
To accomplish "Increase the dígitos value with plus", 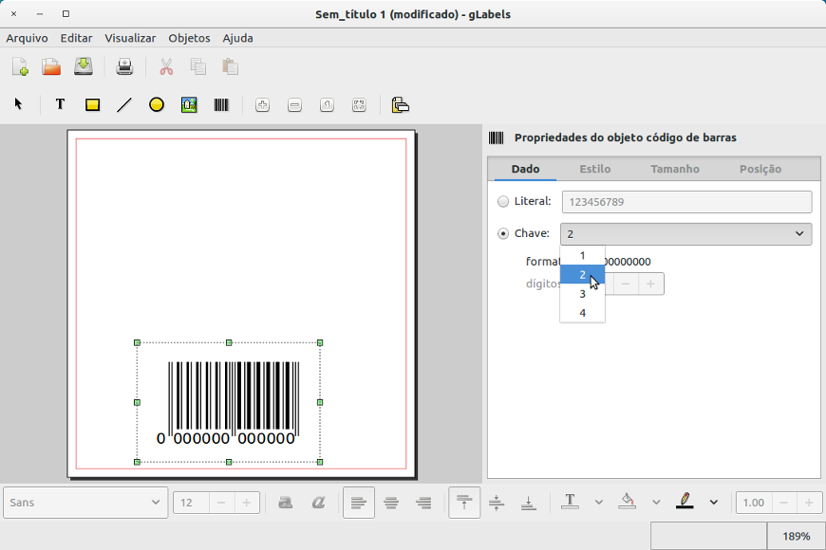I will 650,284.
